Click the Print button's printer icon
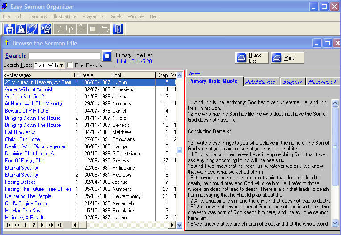 (x=277, y=58)
